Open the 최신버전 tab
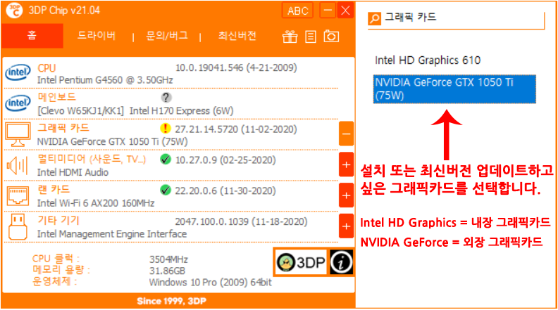This screenshot has width=558, height=310. (237, 36)
